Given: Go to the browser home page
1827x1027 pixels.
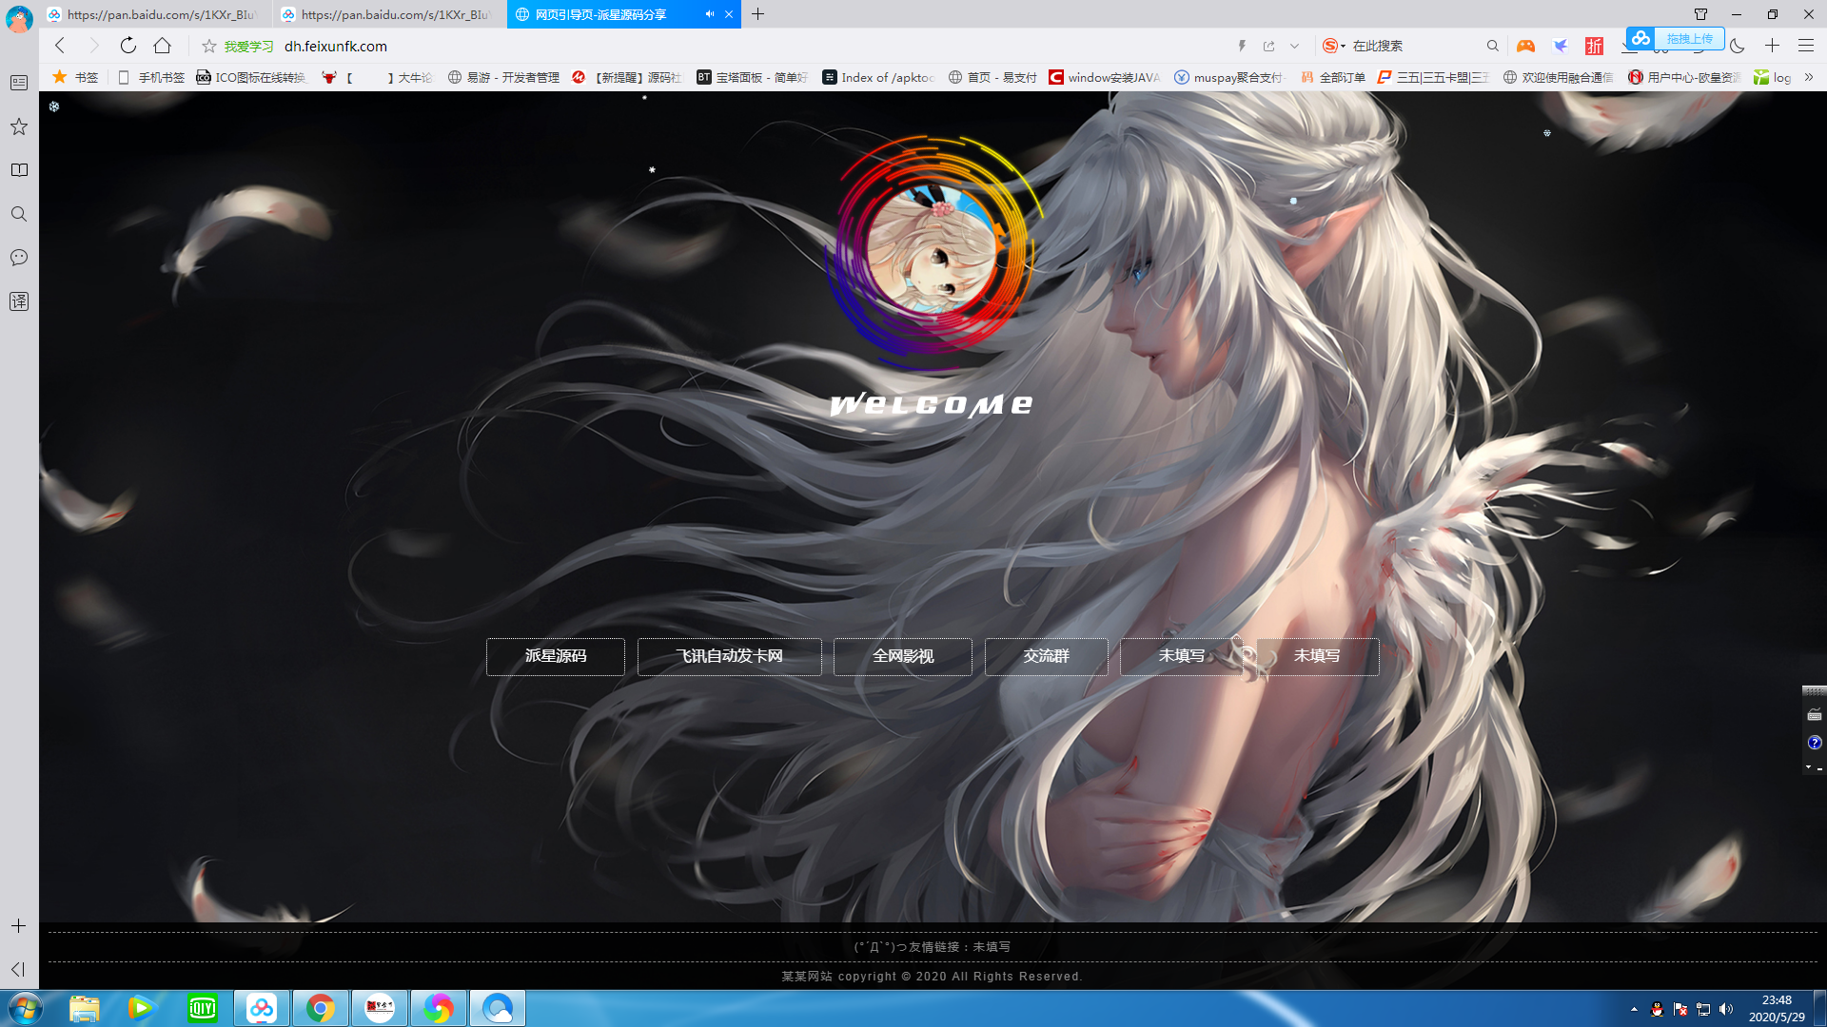Looking at the screenshot, I should 163,46.
